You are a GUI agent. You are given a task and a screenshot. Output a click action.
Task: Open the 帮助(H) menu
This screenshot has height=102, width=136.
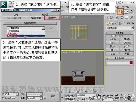click(x=126, y=7)
